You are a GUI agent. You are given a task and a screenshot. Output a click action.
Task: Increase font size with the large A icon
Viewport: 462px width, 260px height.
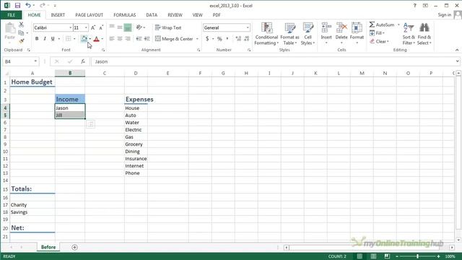tap(93, 27)
